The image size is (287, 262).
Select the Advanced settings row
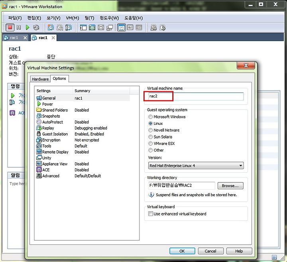pos(83,176)
